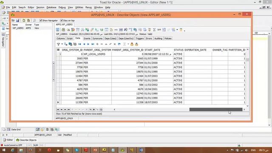Open the Utilities menu

pos(79,8)
